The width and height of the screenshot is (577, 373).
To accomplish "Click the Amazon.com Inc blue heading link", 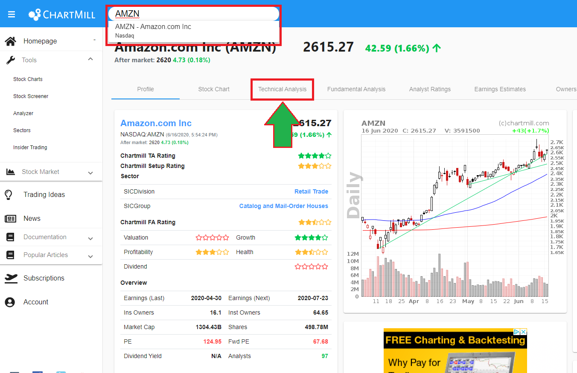I will coord(156,123).
